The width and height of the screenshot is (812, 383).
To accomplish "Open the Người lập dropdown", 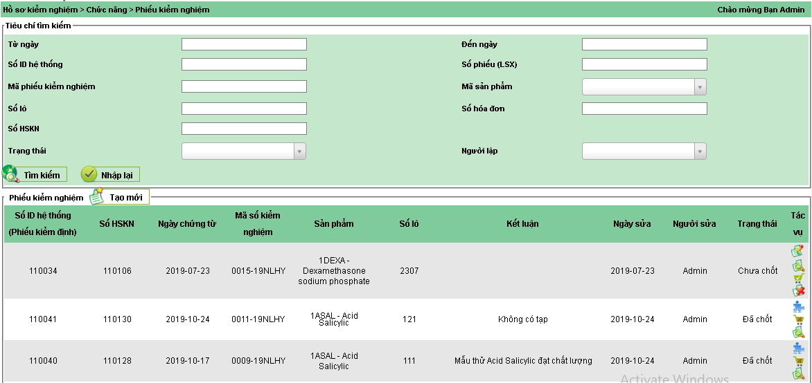I will [x=644, y=151].
